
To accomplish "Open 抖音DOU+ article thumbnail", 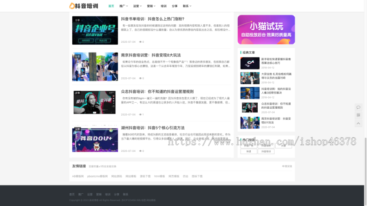I will [95, 140].
